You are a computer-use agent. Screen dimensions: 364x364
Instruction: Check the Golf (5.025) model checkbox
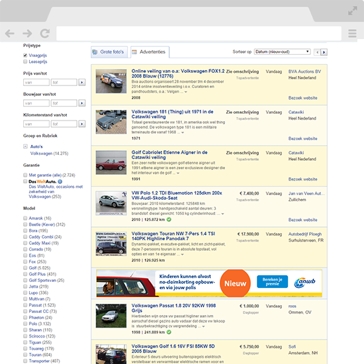coord(25,268)
